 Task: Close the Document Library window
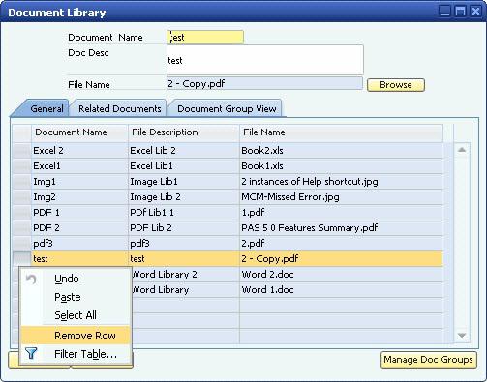tap(475, 12)
